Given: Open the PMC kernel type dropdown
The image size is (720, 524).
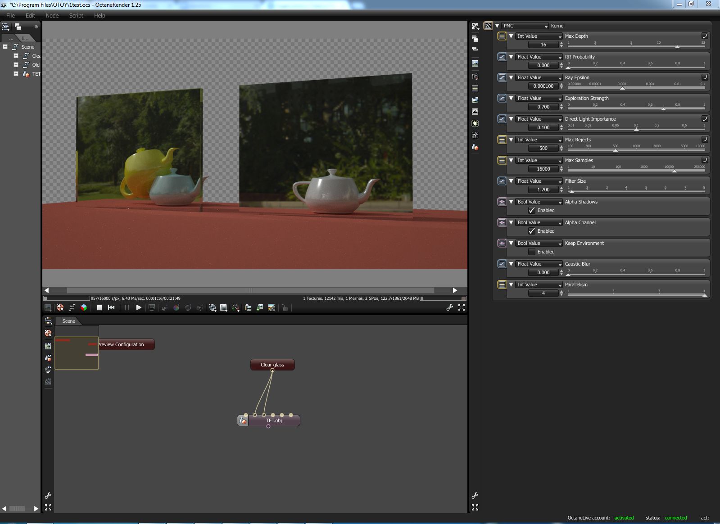Looking at the screenshot, I should (525, 26).
